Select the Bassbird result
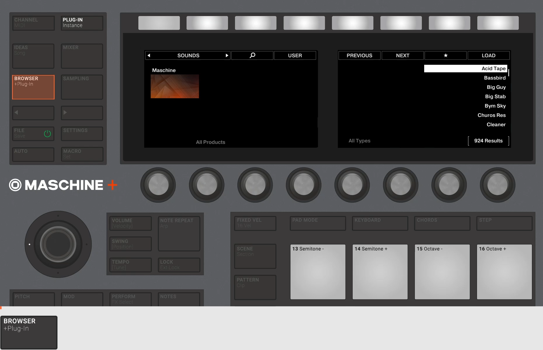The height and width of the screenshot is (350, 543). [x=495, y=78]
